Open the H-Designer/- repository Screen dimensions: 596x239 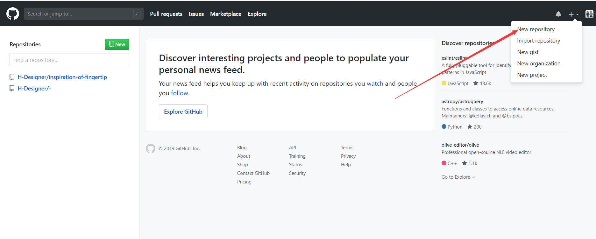(x=34, y=89)
